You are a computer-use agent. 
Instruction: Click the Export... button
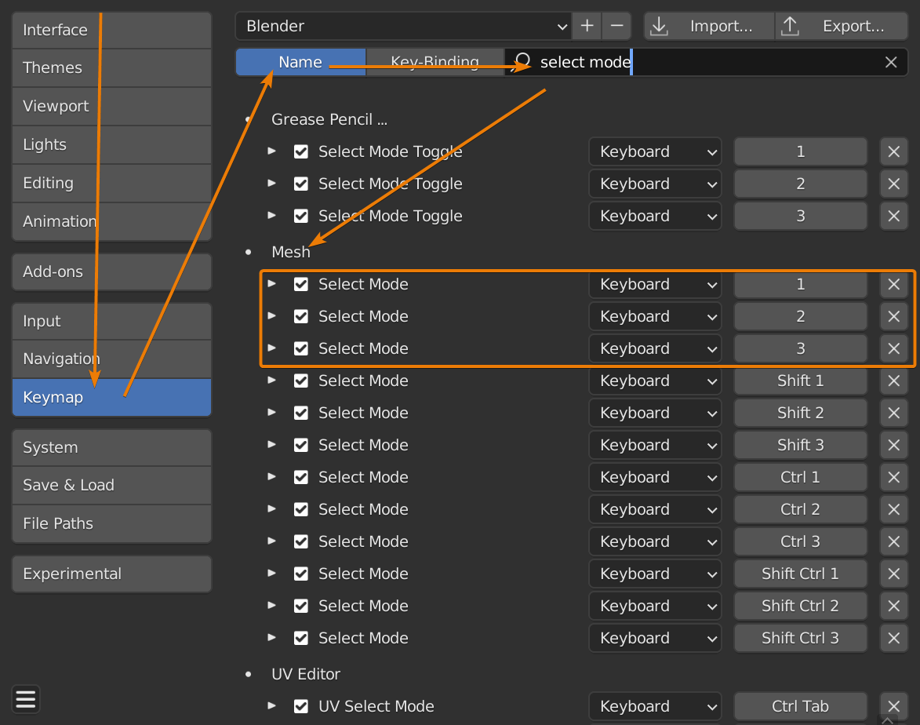point(841,26)
